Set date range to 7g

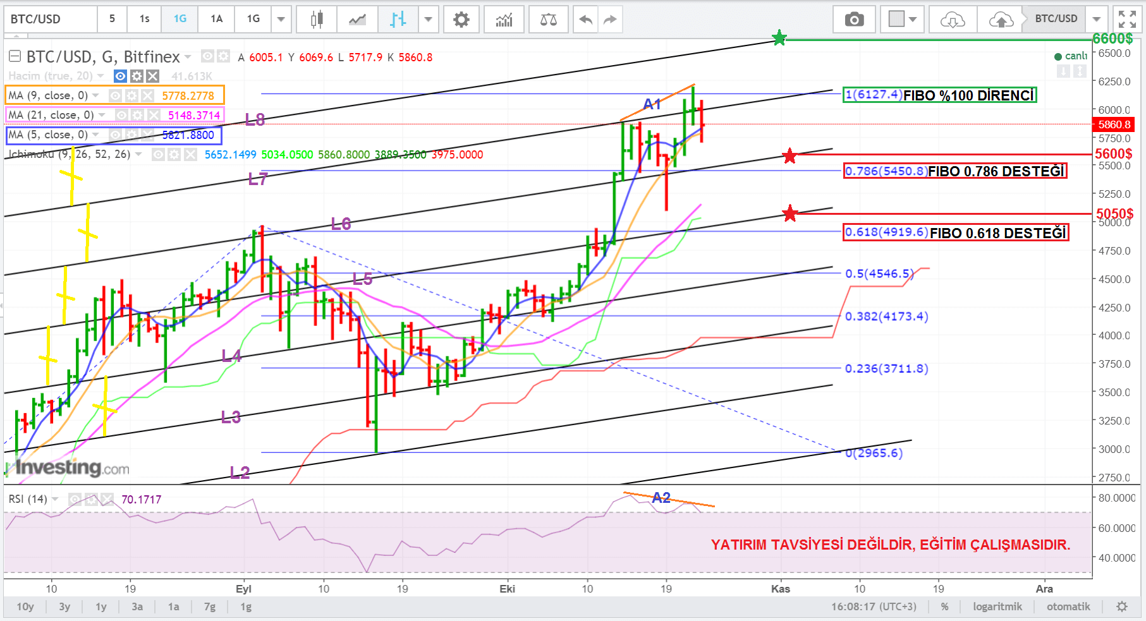pyautogui.click(x=210, y=606)
